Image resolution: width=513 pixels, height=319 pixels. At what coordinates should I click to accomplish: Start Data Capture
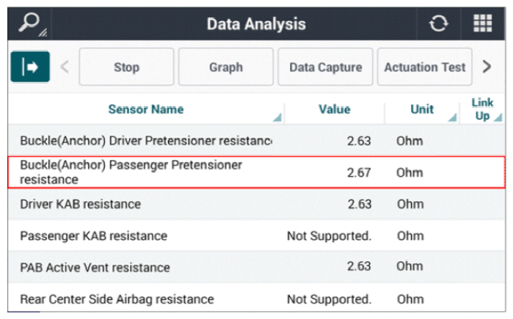pos(325,67)
